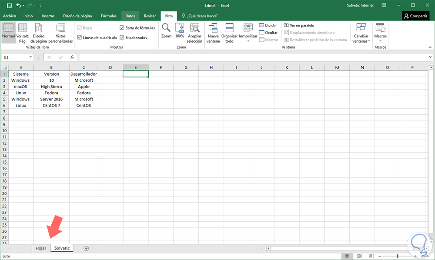Select the Solvetic sheet tab

(x=62, y=248)
